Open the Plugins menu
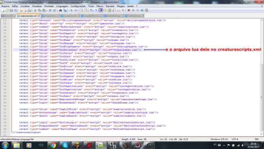264x149 pixels. tap(121, 6)
